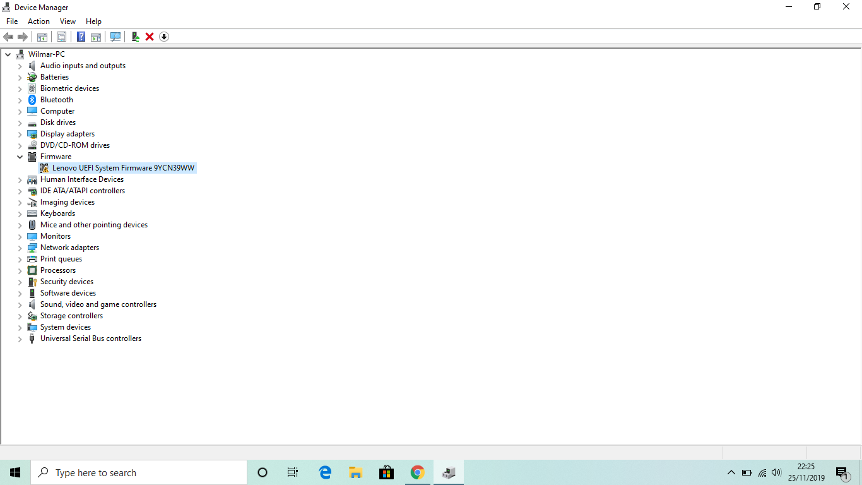The image size is (862, 485).
Task: Click the volume speaker tray icon
Action: [x=776, y=472]
